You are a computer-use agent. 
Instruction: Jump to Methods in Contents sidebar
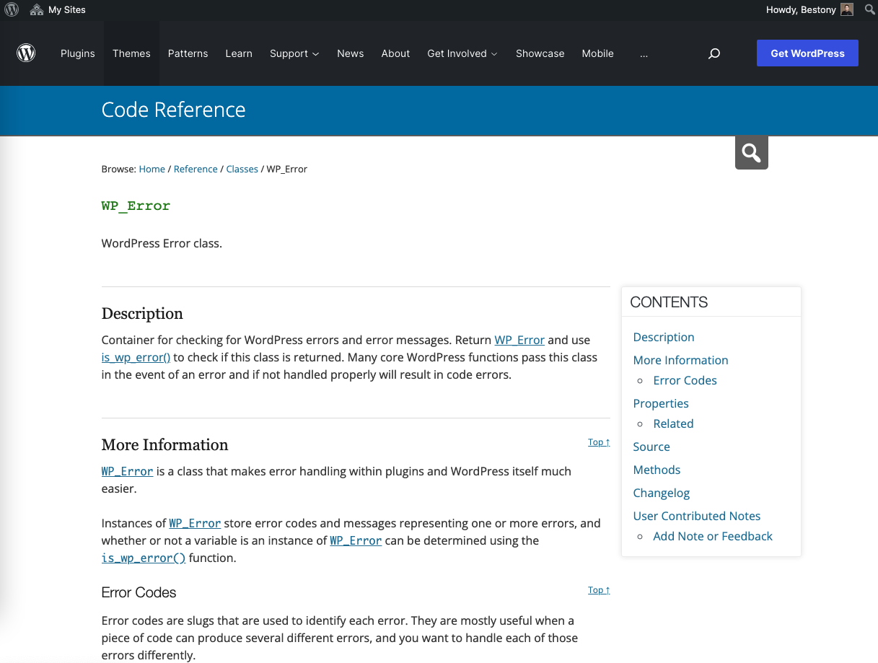[657, 470]
